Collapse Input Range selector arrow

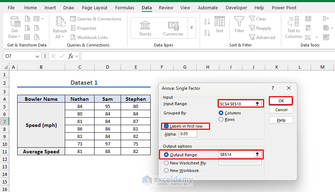point(257,104)
